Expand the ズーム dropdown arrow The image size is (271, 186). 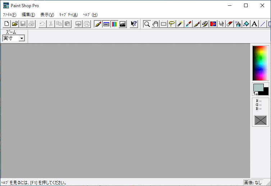(22, 38)
